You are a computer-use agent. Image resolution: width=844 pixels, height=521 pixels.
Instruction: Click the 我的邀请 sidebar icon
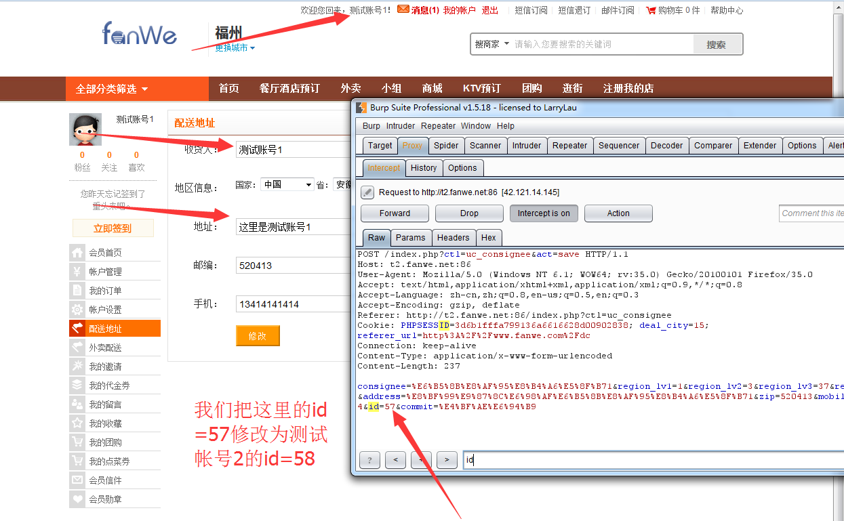click(77, 367)
